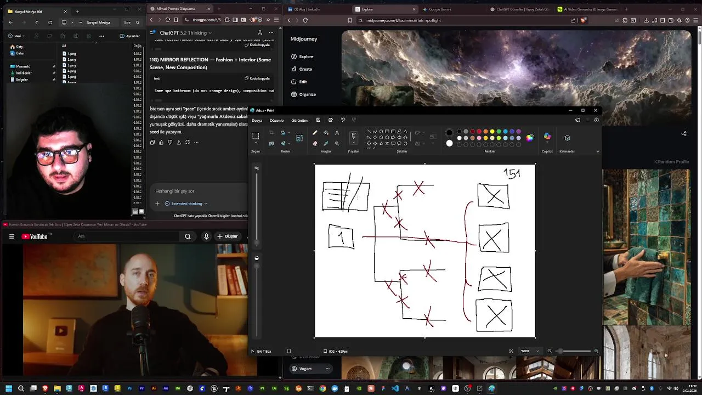The image size is (702, 395).
Task: Open the Dosya menu in Paint
Action: tap(257, 120)
